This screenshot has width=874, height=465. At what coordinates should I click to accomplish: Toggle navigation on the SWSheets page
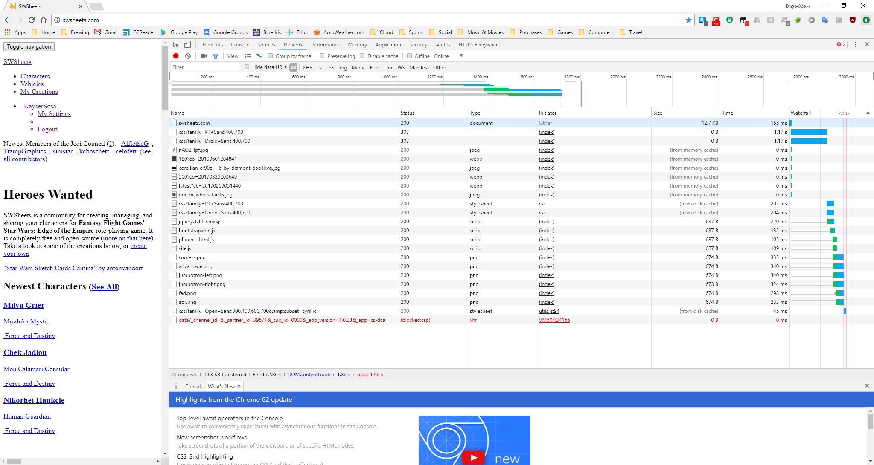(x=28, y=46)
